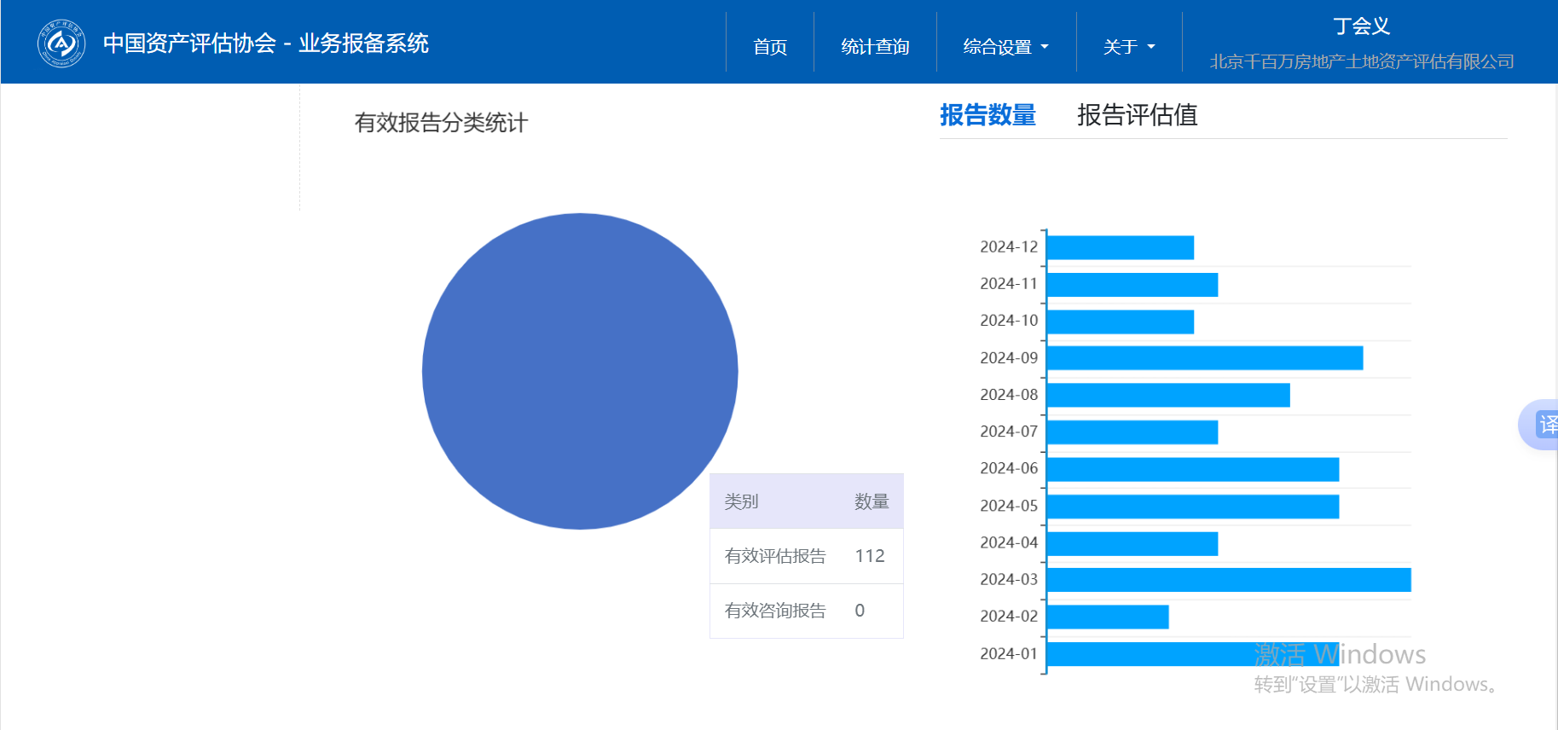This screenshot has width=1558, height=730.
Task: Expand the 综合设置 dropdown menu
Action: (1005, 47)
